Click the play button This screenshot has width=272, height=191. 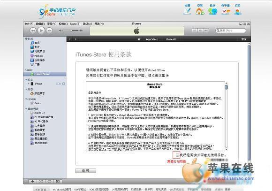point(41,31)
